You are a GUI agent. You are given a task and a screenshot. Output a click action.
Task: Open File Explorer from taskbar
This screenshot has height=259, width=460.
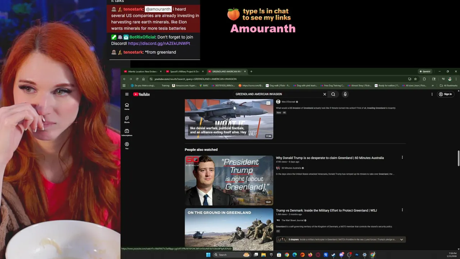[x=263, y=255]
